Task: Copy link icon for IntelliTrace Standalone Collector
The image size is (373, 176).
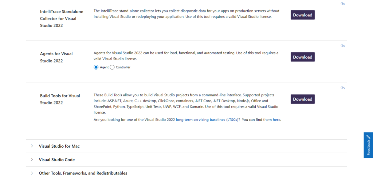Action: point(342,4)
